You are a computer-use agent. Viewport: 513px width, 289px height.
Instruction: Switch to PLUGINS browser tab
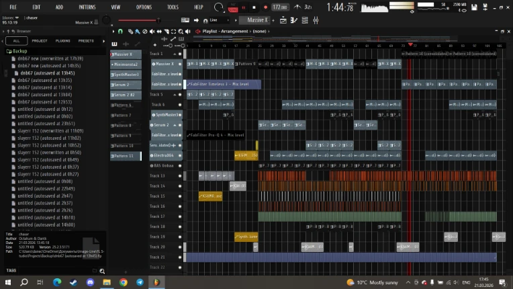click(x=63, y=41)
